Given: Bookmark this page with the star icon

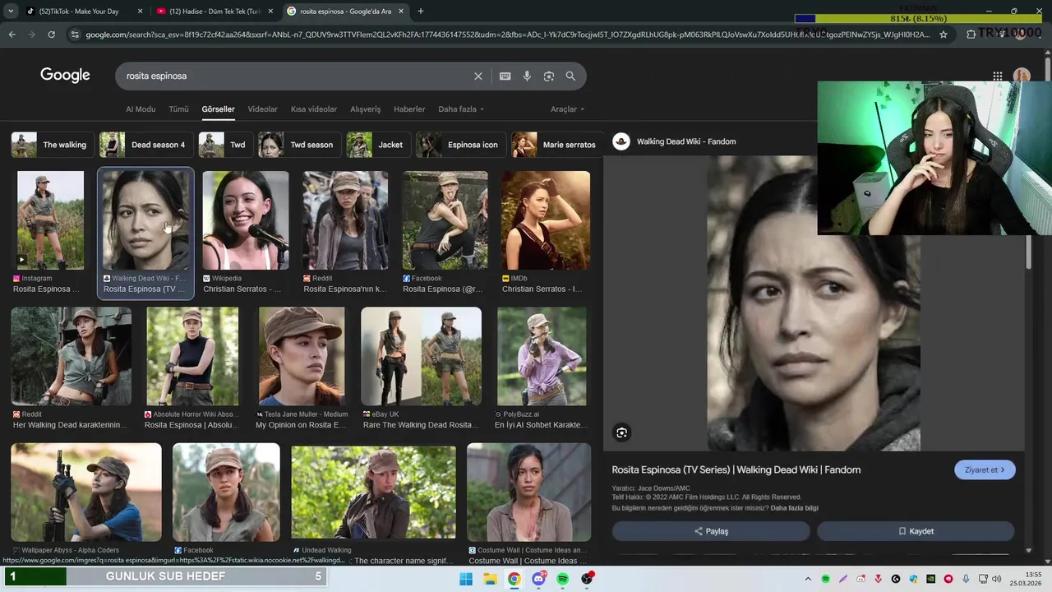Looking at the screenshot, I should (x=944, y=35).
